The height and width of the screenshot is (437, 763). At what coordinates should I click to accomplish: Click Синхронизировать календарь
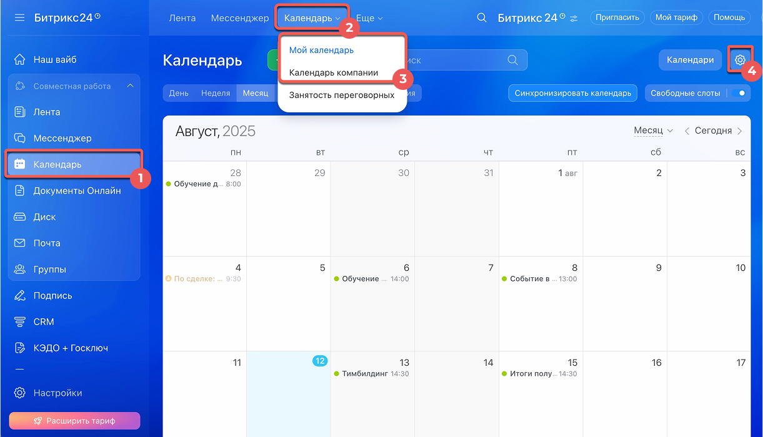[573, 93]
